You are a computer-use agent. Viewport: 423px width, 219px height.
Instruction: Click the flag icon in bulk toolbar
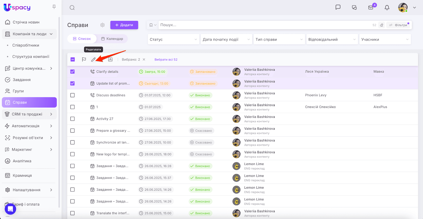[x=84, y=60]
